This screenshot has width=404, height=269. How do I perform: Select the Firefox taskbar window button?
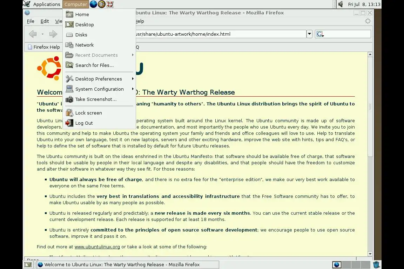click(128, 265)
